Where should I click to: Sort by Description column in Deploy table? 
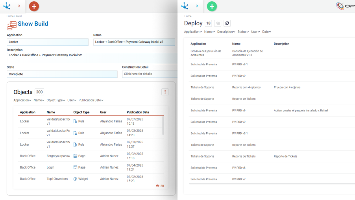point(281,44)
